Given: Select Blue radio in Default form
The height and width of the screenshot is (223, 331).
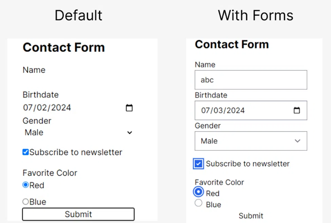Looking at the screenshot, I should (25, 202).
